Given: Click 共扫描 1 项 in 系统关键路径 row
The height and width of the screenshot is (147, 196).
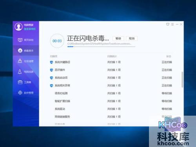Looking at the screenshot, I should click(x=114, y=62).
